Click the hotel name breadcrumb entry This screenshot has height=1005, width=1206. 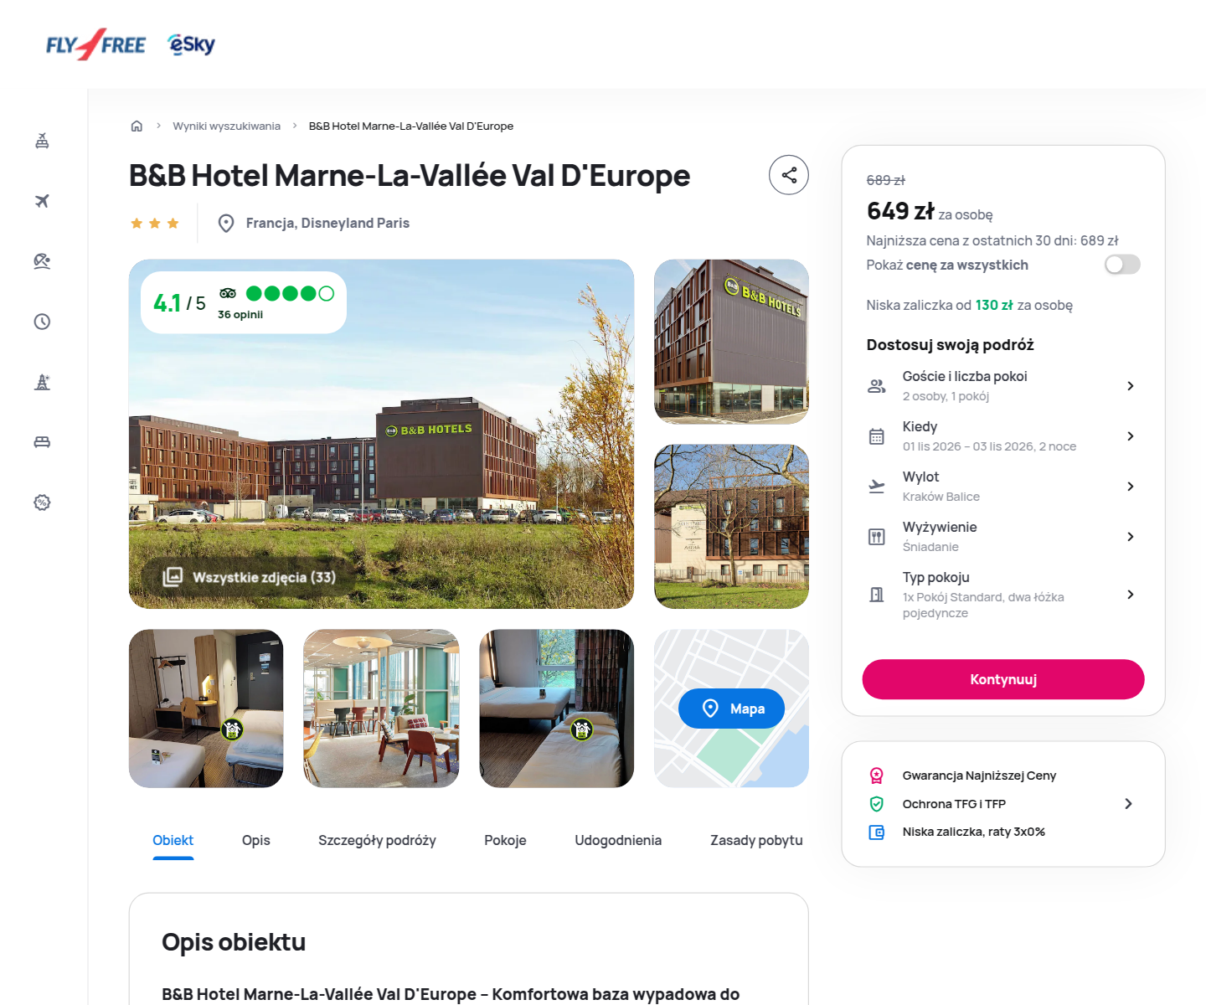pyautogui.click(x=411, y=126)
